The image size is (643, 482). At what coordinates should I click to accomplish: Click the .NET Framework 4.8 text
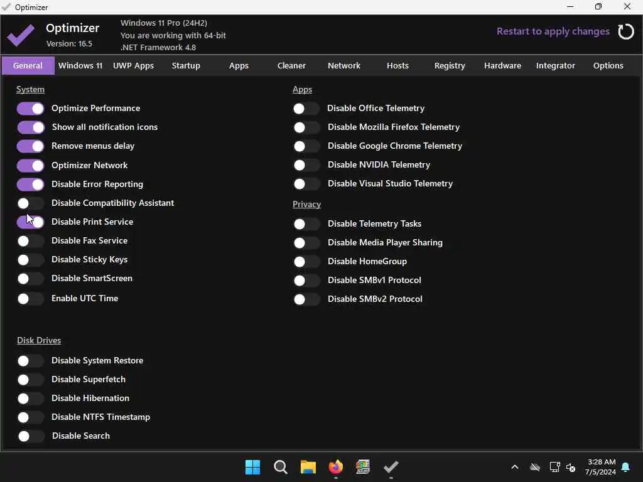158,47
